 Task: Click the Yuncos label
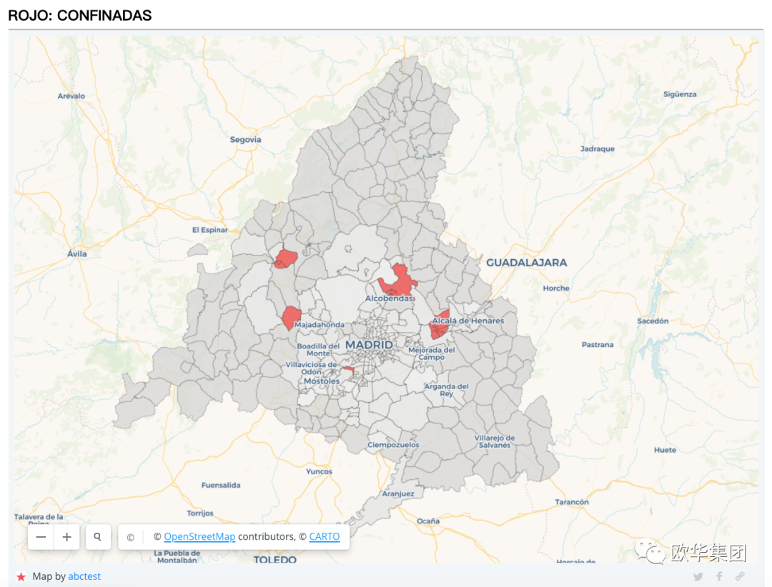(x=319, y=471)
